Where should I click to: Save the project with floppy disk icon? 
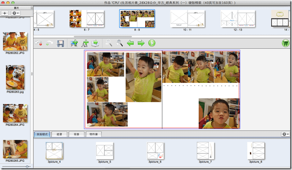pos(60,43)
